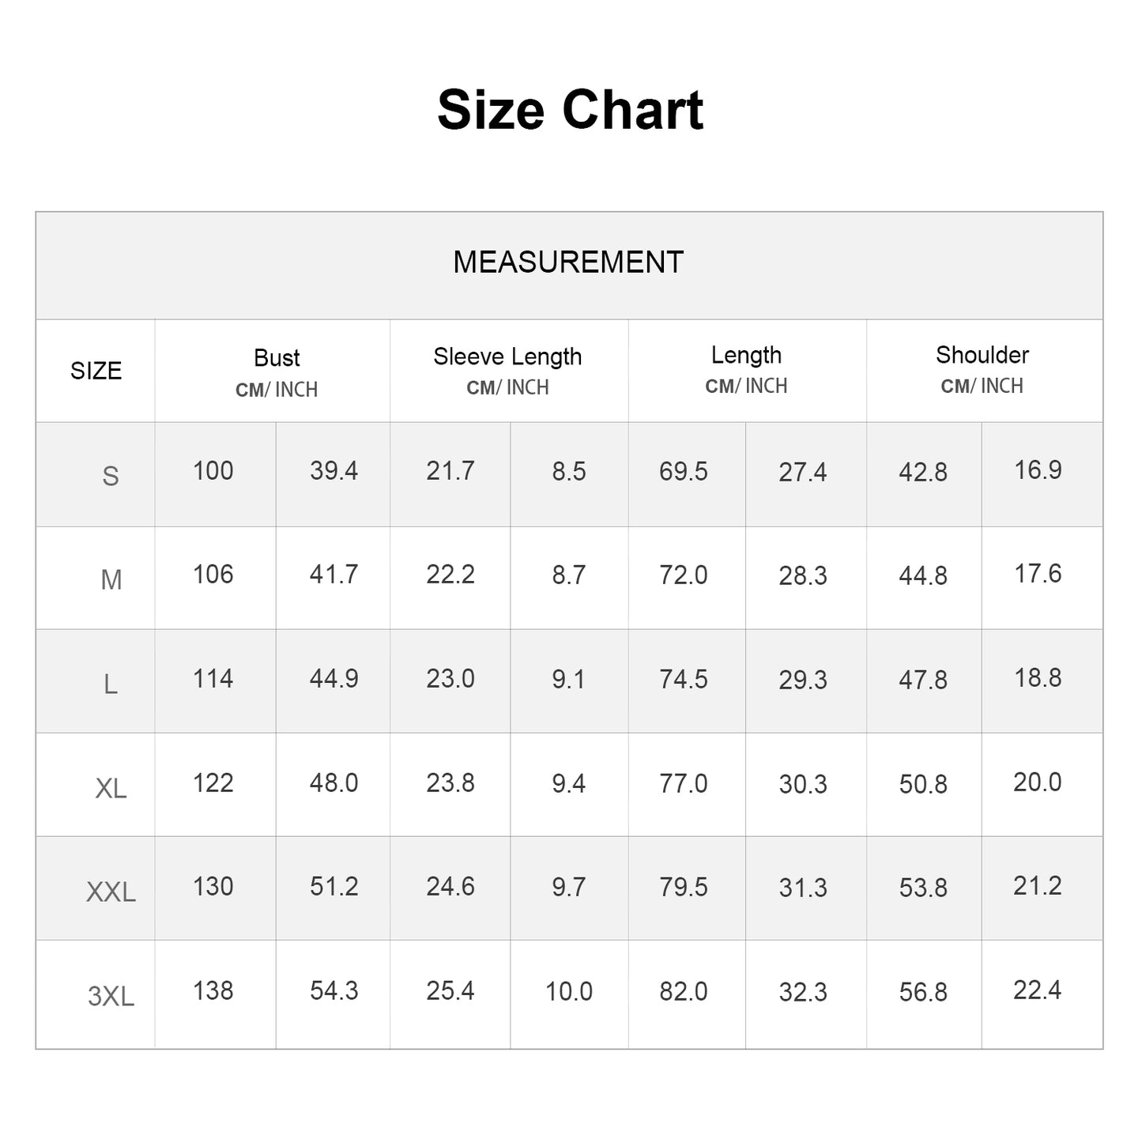Click the S size row label

tap(111, 476)
